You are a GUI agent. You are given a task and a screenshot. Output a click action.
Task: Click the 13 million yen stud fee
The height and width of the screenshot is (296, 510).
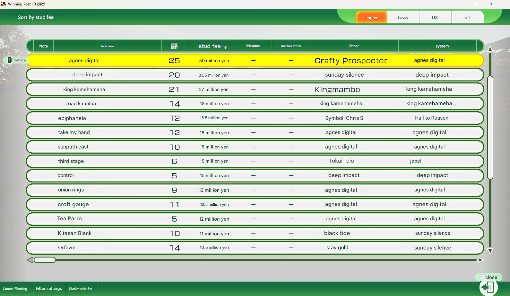point(214,190)
